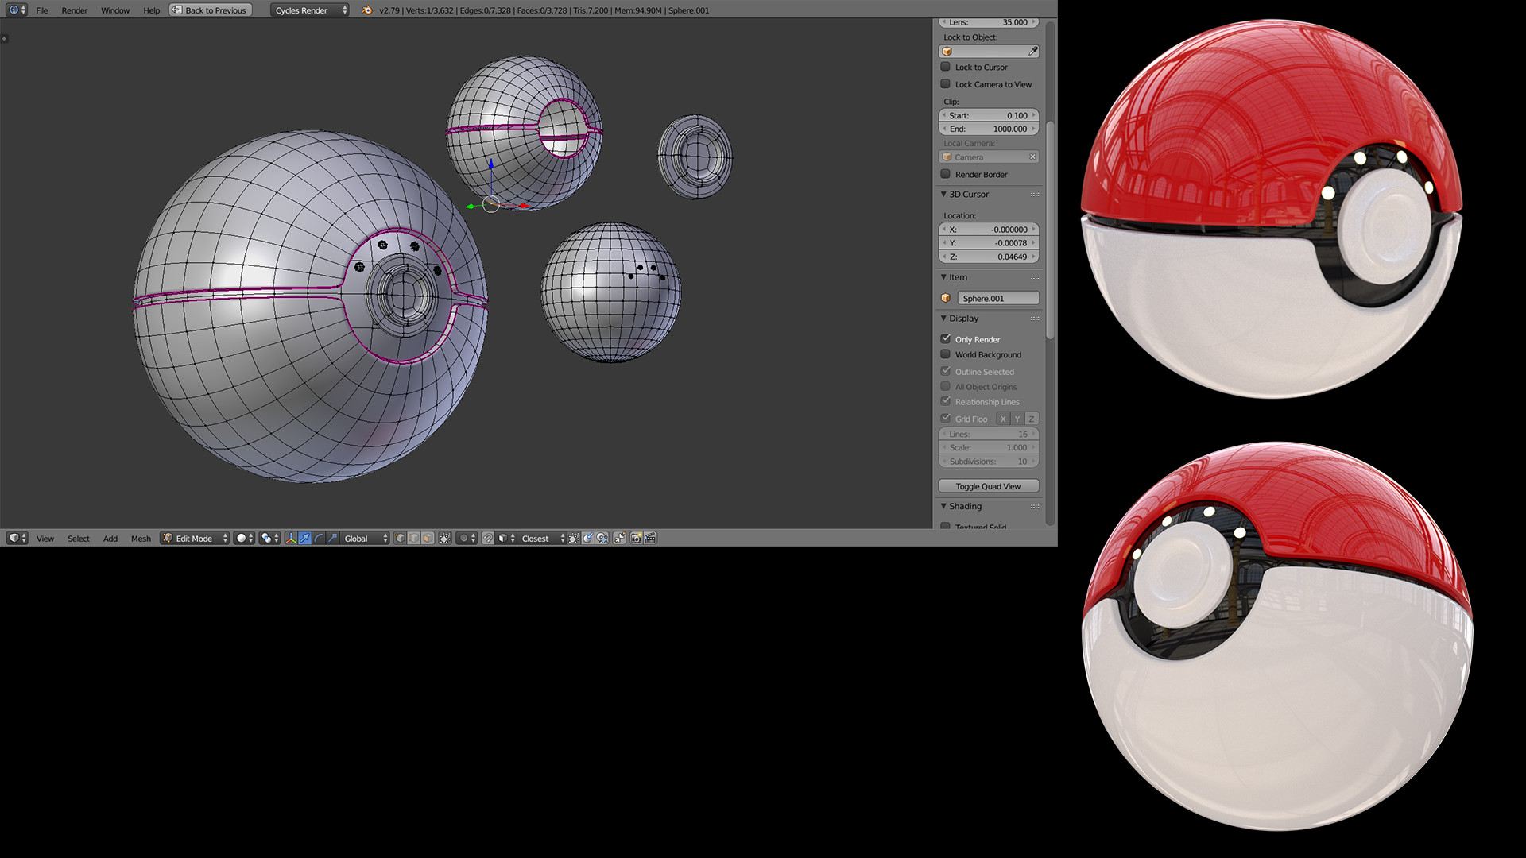Open the 3D view editor type selector
1526x858 pixels.
click(17, 538)
